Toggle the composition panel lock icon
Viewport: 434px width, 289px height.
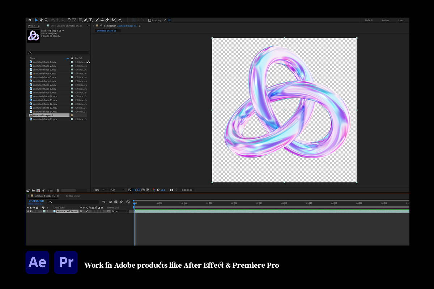[x=101, y=26]
